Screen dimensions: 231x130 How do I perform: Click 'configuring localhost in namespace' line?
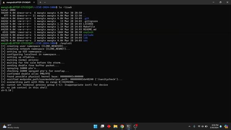click(31, 55)
